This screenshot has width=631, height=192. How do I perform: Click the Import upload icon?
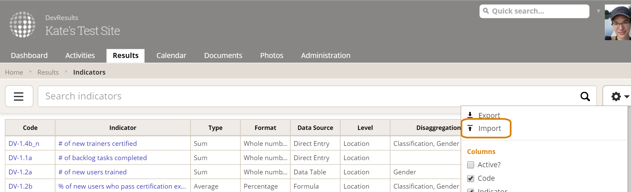click(x=470, y=128)
